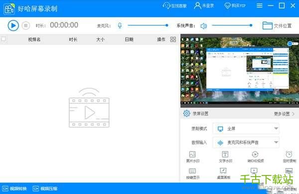Click the 未登录 login button
This screenshot has height=194, width=299.
[204, 5]
